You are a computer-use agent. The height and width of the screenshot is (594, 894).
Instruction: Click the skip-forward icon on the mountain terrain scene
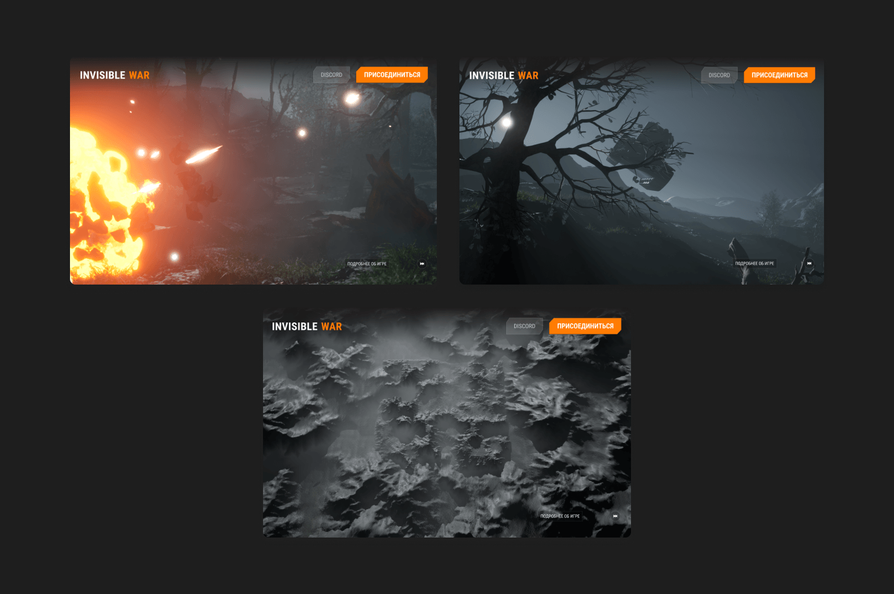click(x=615, y=516)
